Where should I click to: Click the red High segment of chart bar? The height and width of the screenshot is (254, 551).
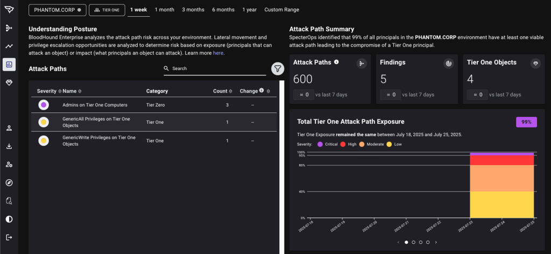click(502, 160)
